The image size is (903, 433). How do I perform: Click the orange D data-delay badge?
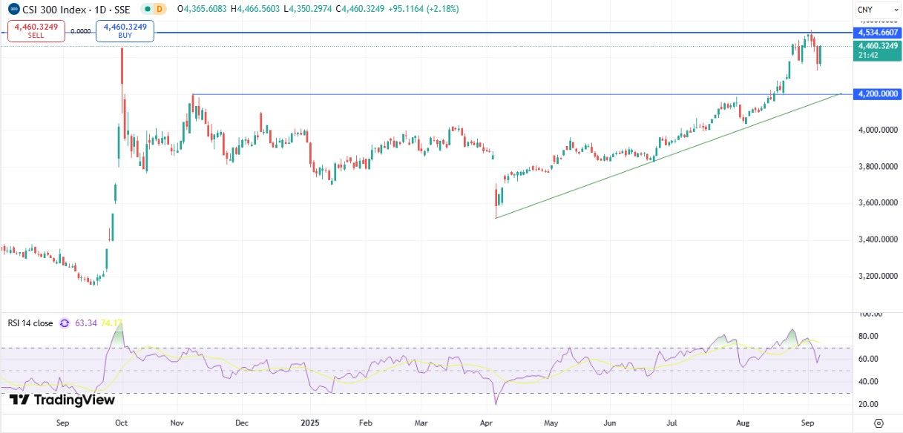159,9
